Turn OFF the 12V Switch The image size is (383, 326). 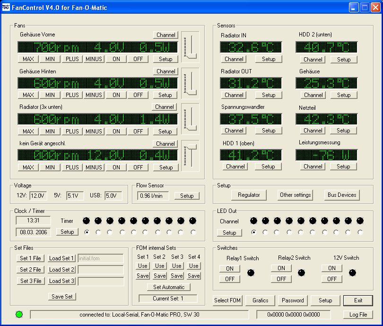[x=332, y=279]
